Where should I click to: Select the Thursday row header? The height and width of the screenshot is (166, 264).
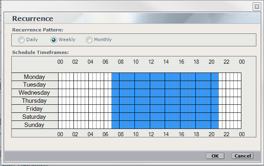[35, 101]
